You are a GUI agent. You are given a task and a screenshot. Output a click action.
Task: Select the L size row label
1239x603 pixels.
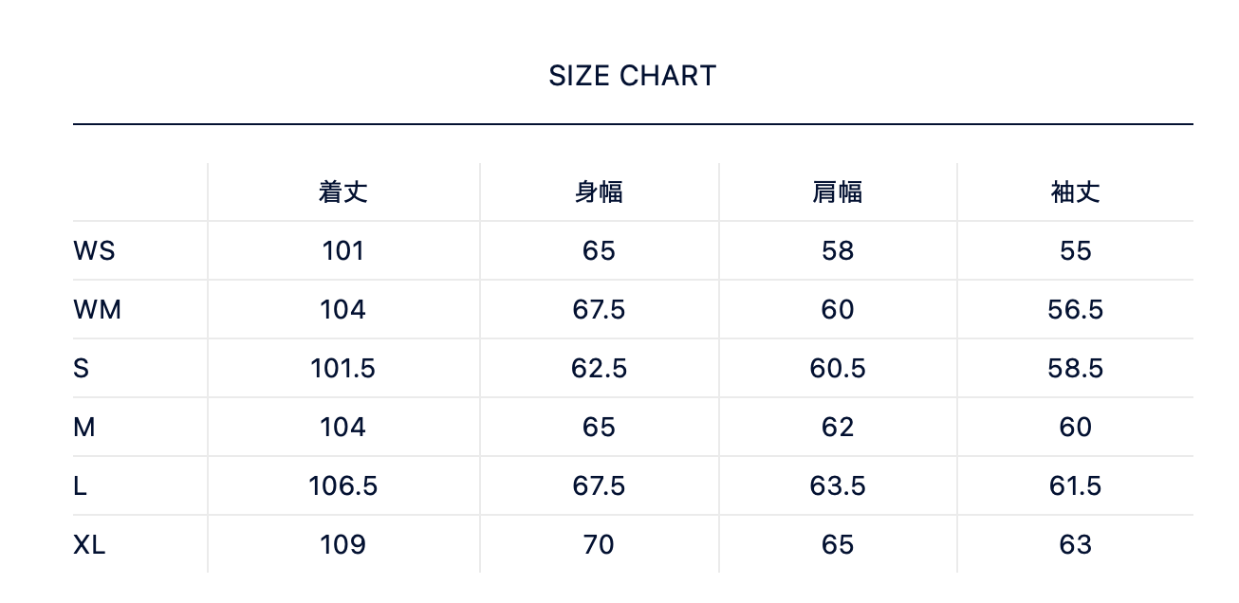81,486
